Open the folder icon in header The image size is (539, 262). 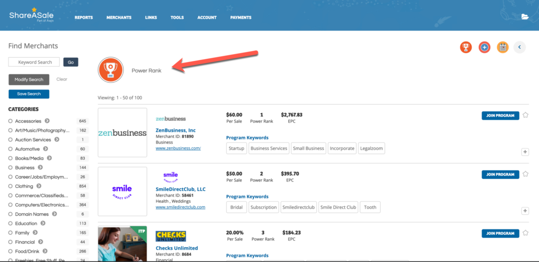(525, 17)
